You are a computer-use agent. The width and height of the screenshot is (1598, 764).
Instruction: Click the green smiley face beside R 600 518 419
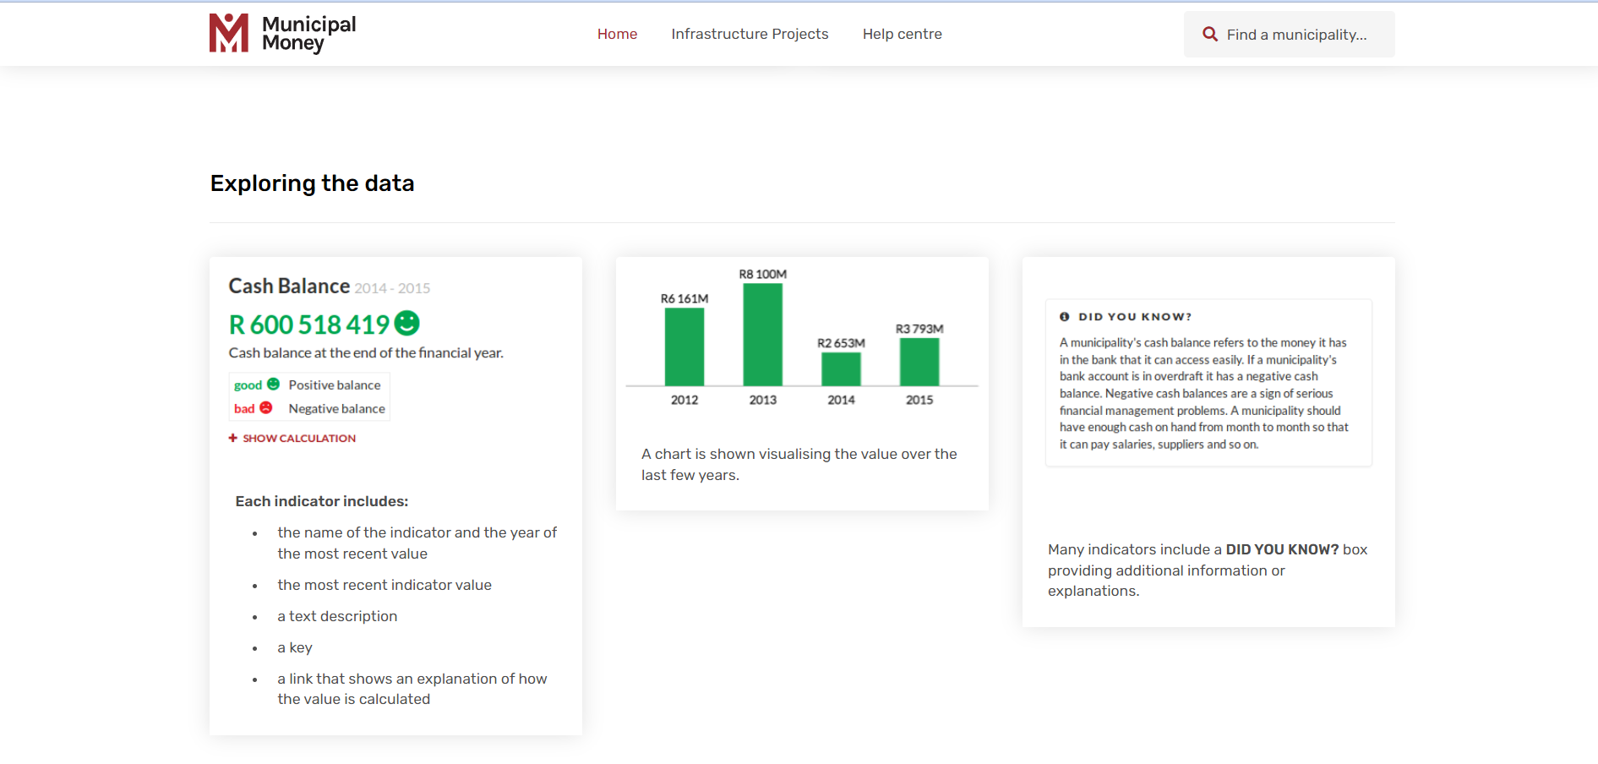[407, 323]
